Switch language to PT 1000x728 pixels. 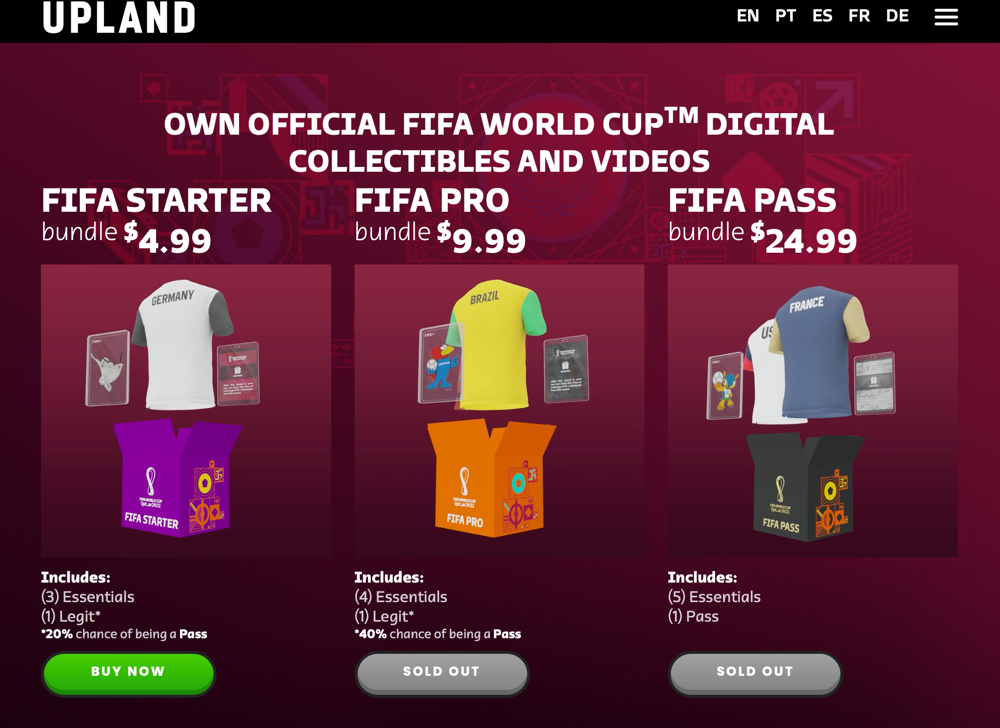pos(785,16)
